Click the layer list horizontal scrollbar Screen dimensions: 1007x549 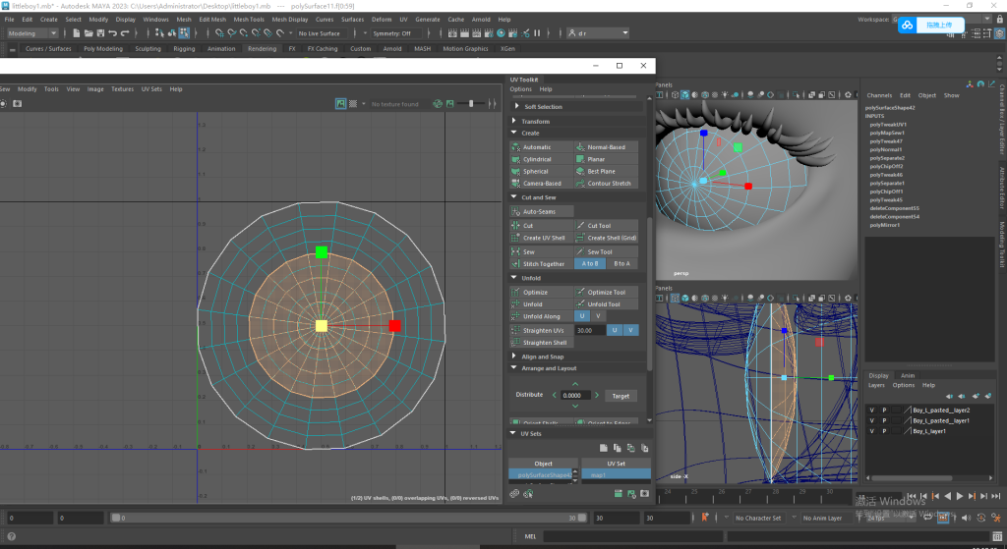[x=912, y=478]
